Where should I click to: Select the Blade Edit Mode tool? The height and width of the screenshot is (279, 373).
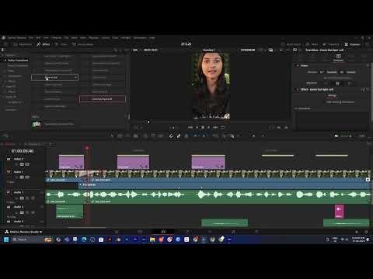(135, 136)
